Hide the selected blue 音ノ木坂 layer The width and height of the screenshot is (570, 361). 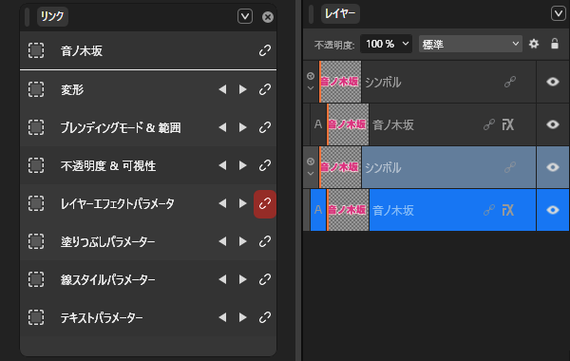point(553,210)
